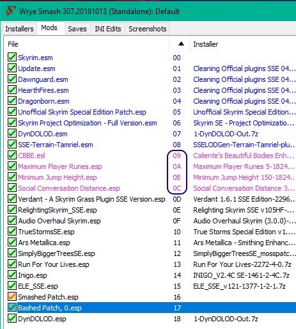This screenshot has width=296, height=329.
Task: Disable CBBE.esl plugin checkbox
Action: point(12,156)
